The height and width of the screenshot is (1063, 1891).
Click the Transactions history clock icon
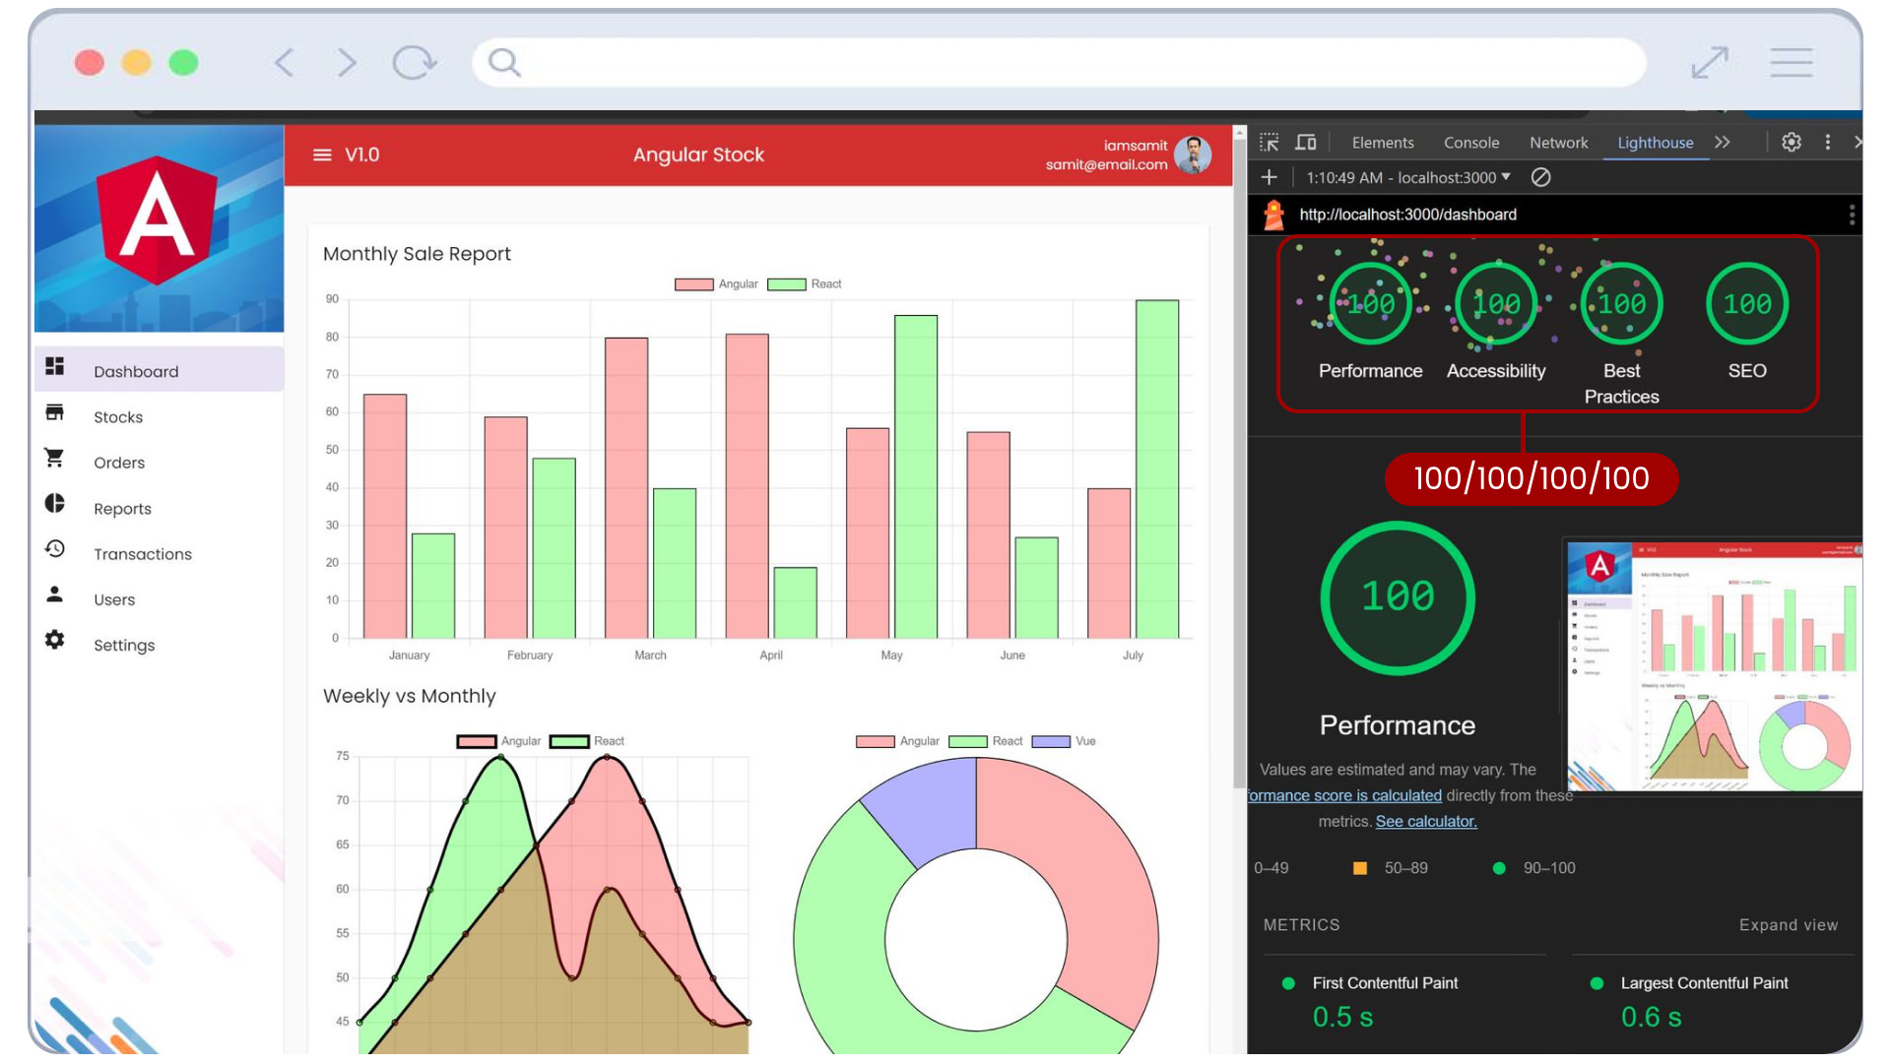pyautogui.click(x=55, y=549)
